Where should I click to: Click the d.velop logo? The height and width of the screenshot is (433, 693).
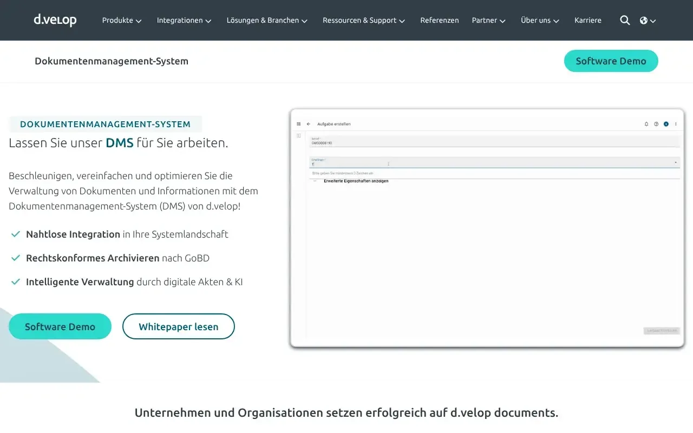pos(55,20)
